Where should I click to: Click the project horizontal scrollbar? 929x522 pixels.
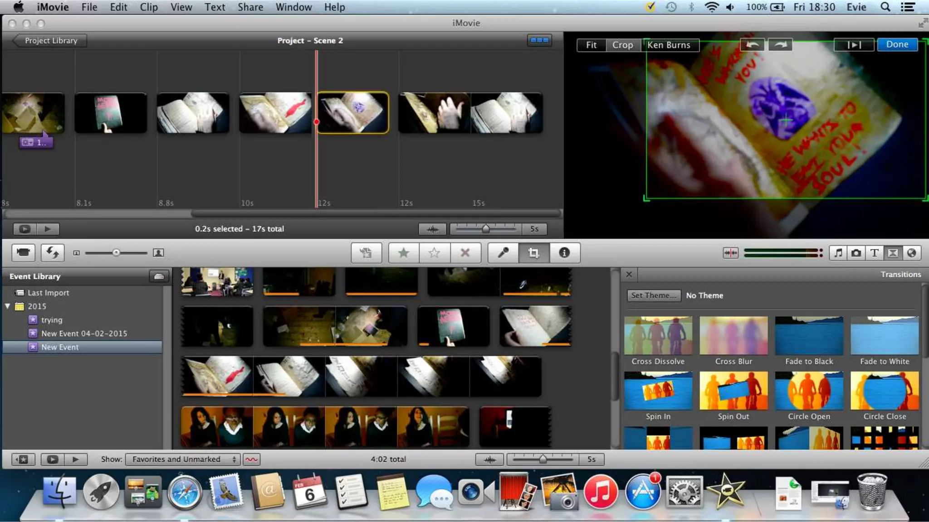[x=375, y=213]
